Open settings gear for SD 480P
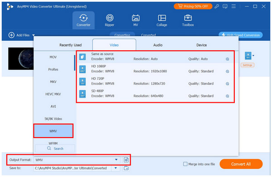The width and height of the screenshot is (272, 177). click(227, 96)
